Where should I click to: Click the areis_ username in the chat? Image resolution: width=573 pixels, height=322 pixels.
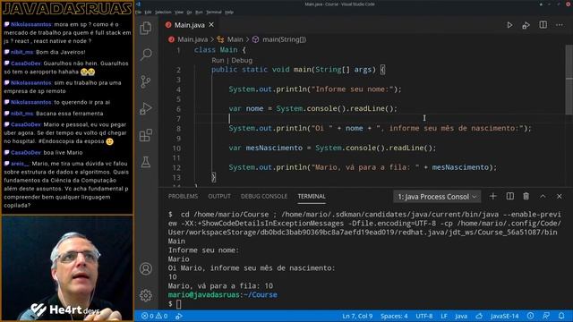coord(20,164)
